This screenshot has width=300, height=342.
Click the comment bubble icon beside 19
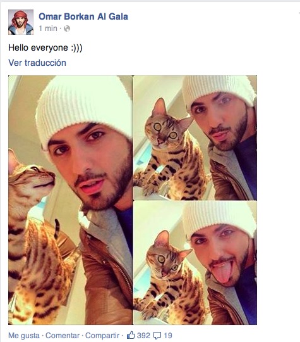(x=157, y=336)
